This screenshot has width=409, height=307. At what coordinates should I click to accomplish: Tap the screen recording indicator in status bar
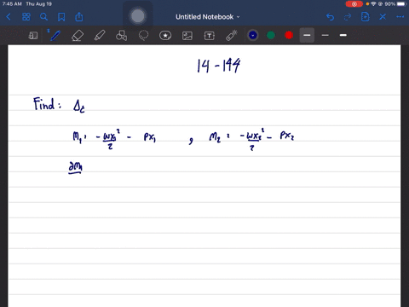click(354, 4)
